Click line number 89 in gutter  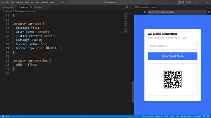click(7, 48)
